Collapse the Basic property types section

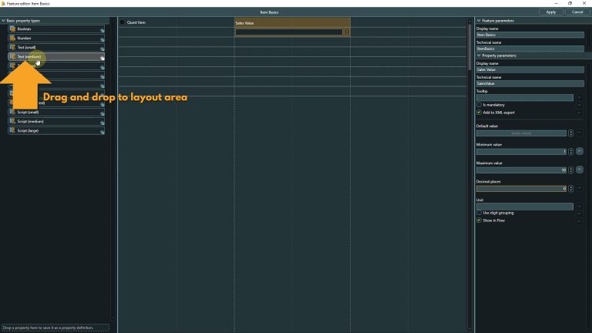[x=3, y=21]
